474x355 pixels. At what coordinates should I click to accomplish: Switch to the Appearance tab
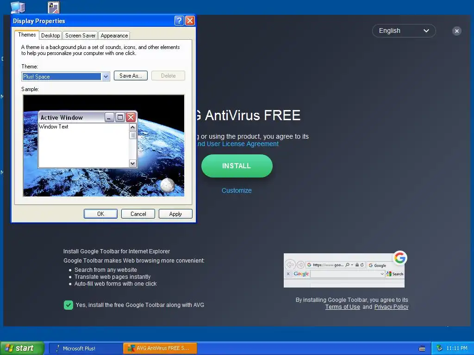coord(114,35)
